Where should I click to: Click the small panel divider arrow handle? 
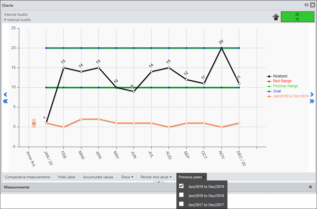click(159, 182)
